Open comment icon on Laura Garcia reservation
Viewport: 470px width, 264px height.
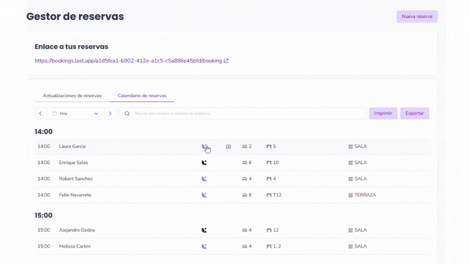point(228,147)
